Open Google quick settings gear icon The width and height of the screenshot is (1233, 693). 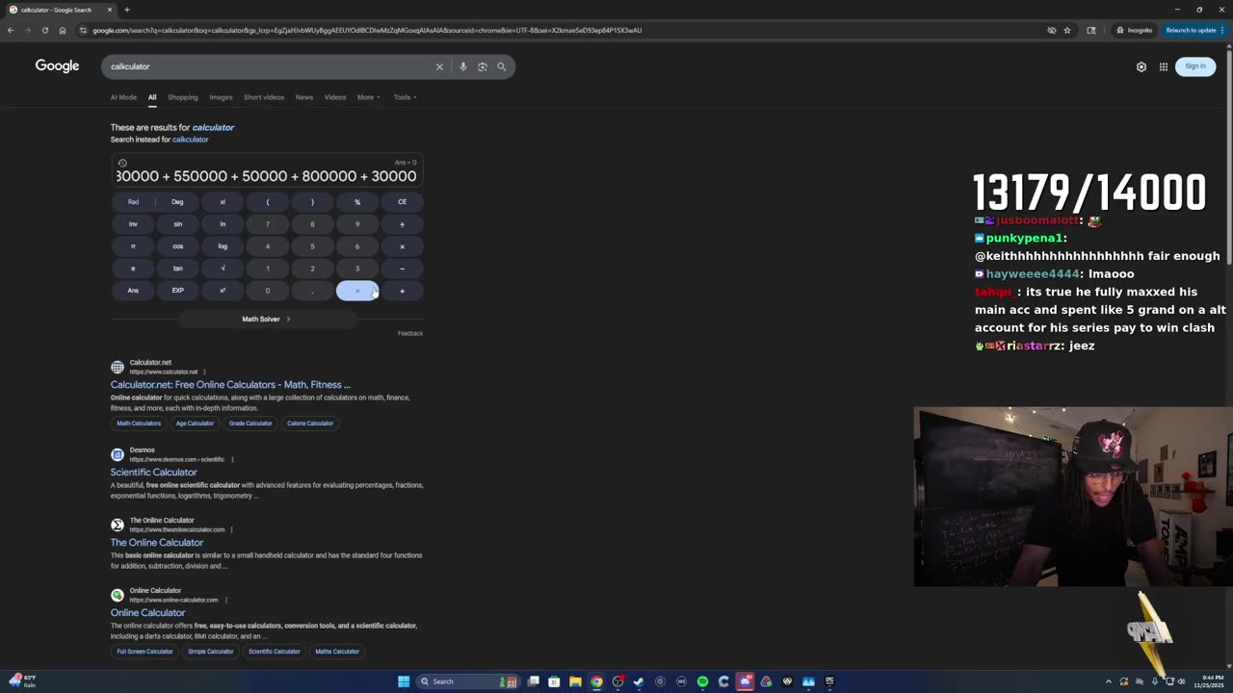[x=1141, y=66]
